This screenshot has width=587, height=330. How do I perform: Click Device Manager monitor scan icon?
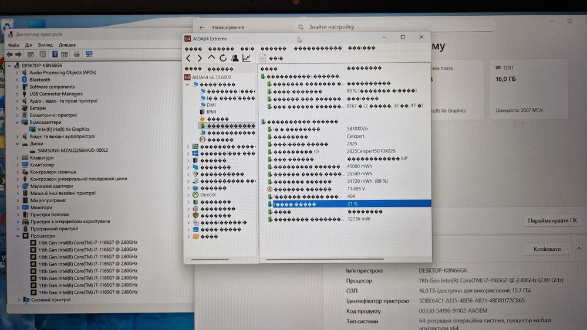click(89, 54)
